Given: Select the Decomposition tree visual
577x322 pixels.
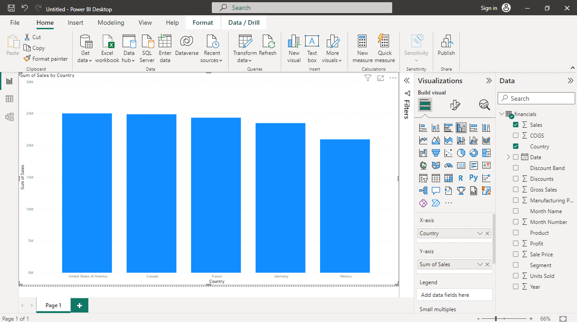Looking at the screenshot, I should coord(423,191).
